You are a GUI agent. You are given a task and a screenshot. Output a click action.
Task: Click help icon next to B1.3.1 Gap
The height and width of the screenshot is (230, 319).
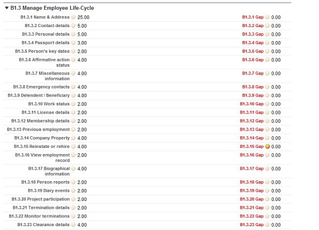click(267, 17)
